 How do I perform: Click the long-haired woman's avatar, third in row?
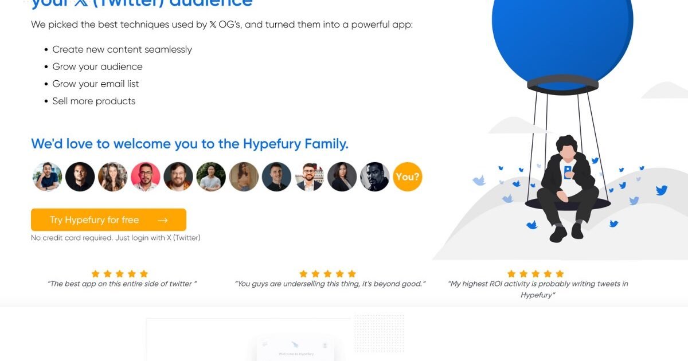[x=112, y=176]
